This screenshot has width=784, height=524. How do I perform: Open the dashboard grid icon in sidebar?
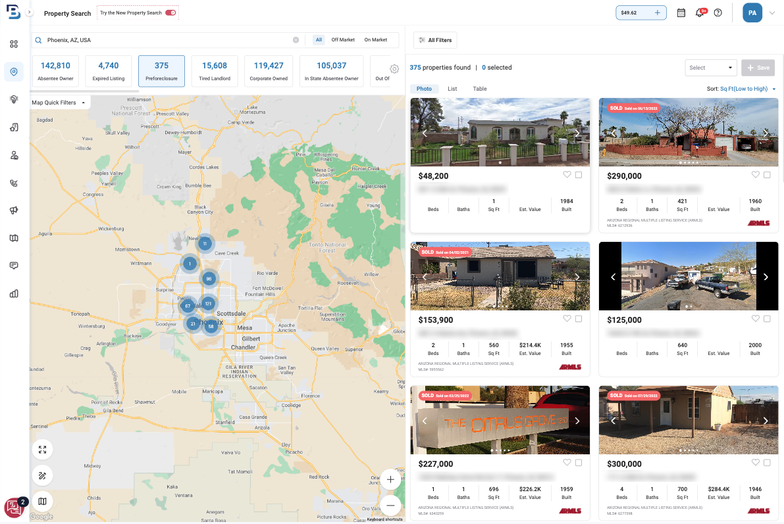coord(14,44)
